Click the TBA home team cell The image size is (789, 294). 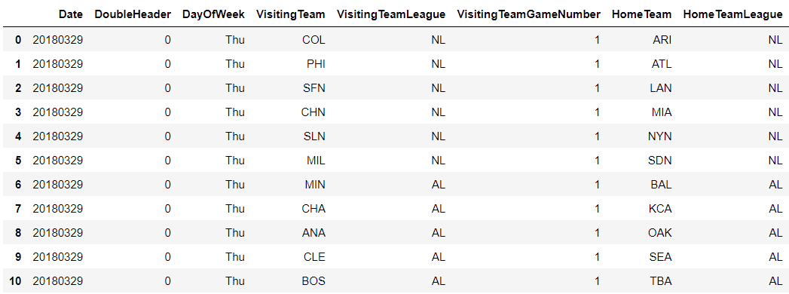661,281
